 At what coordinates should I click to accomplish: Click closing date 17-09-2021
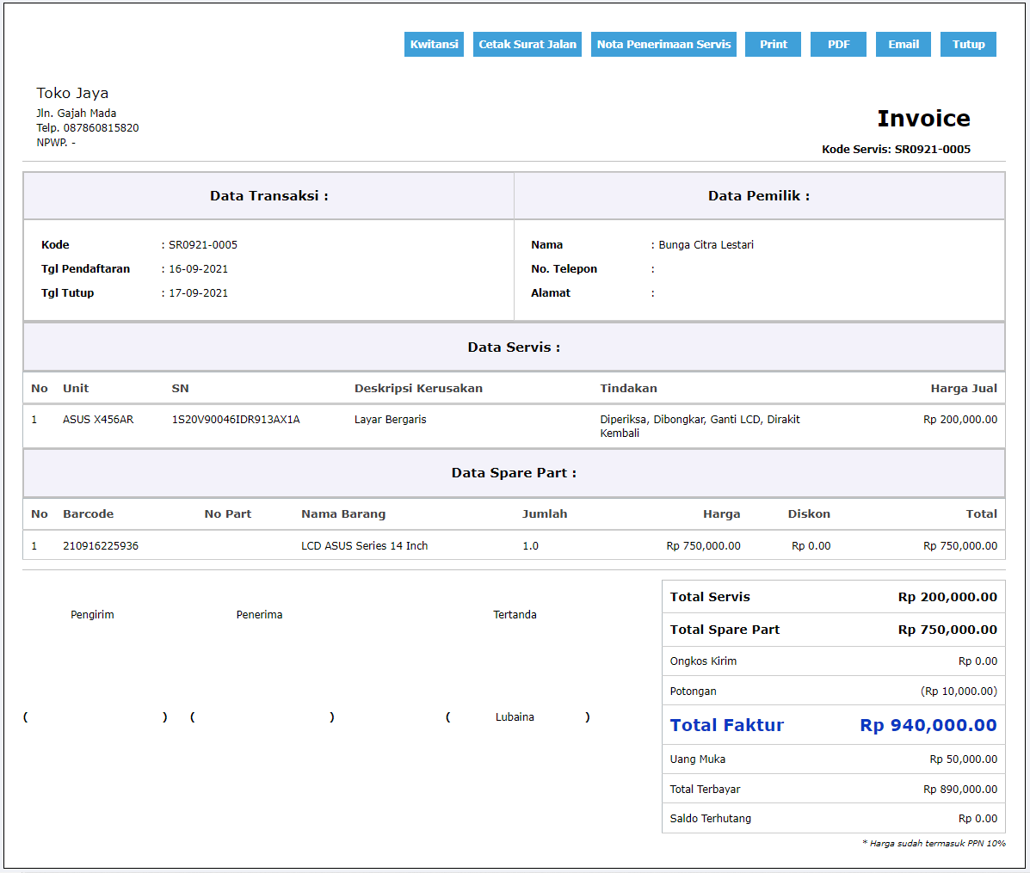click(x=199, y=293)
